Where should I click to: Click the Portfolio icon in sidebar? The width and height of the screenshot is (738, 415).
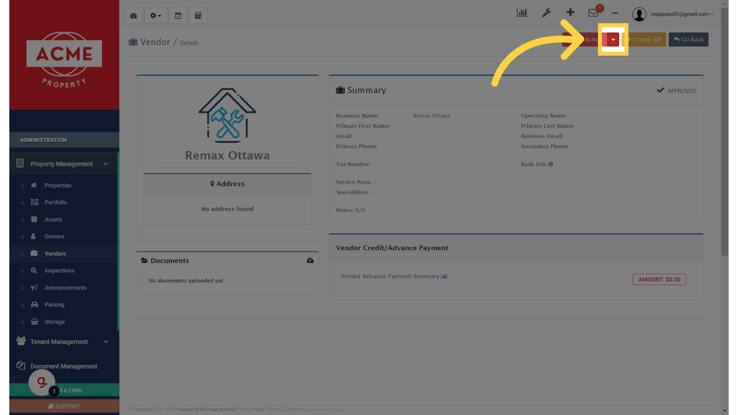coord(34,202)
